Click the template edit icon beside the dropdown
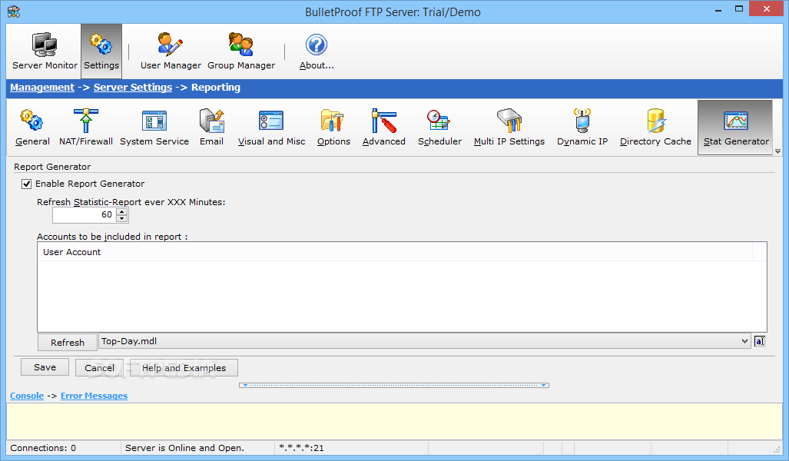The height and width of the screenshot is (461, 789). (x=760, y=341)
